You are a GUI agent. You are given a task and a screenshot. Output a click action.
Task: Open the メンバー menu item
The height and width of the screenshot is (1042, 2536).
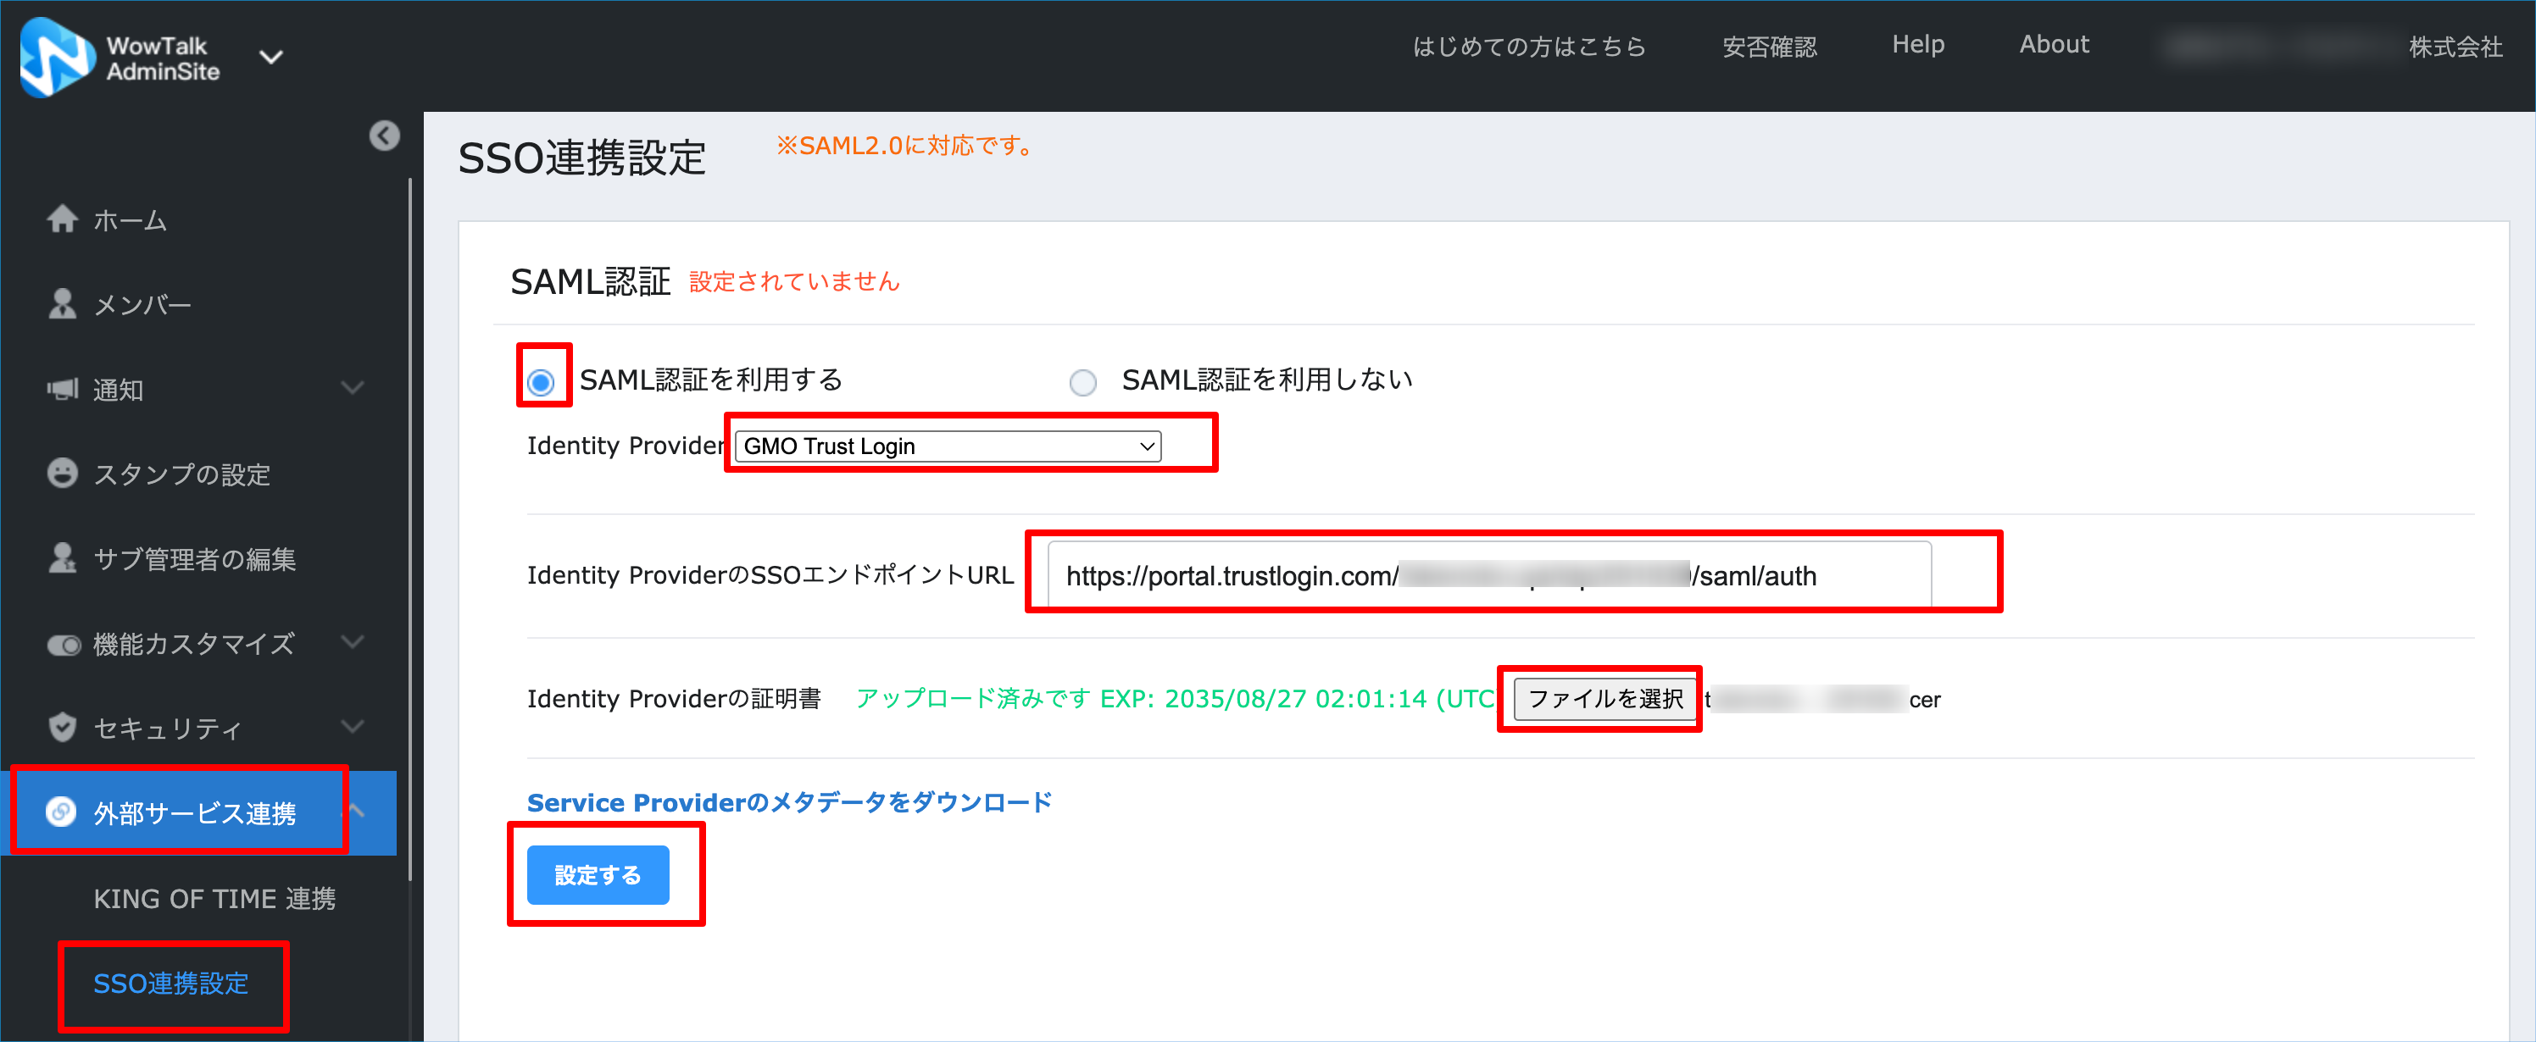(142, 305)
